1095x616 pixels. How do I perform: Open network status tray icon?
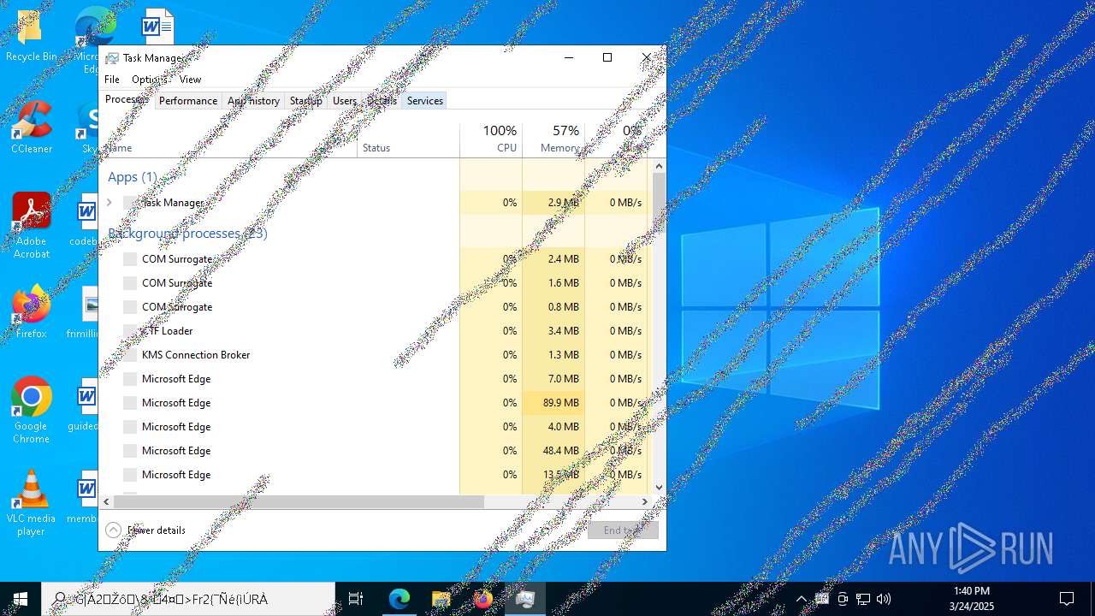pyautogui.click(x=863, y=599)
